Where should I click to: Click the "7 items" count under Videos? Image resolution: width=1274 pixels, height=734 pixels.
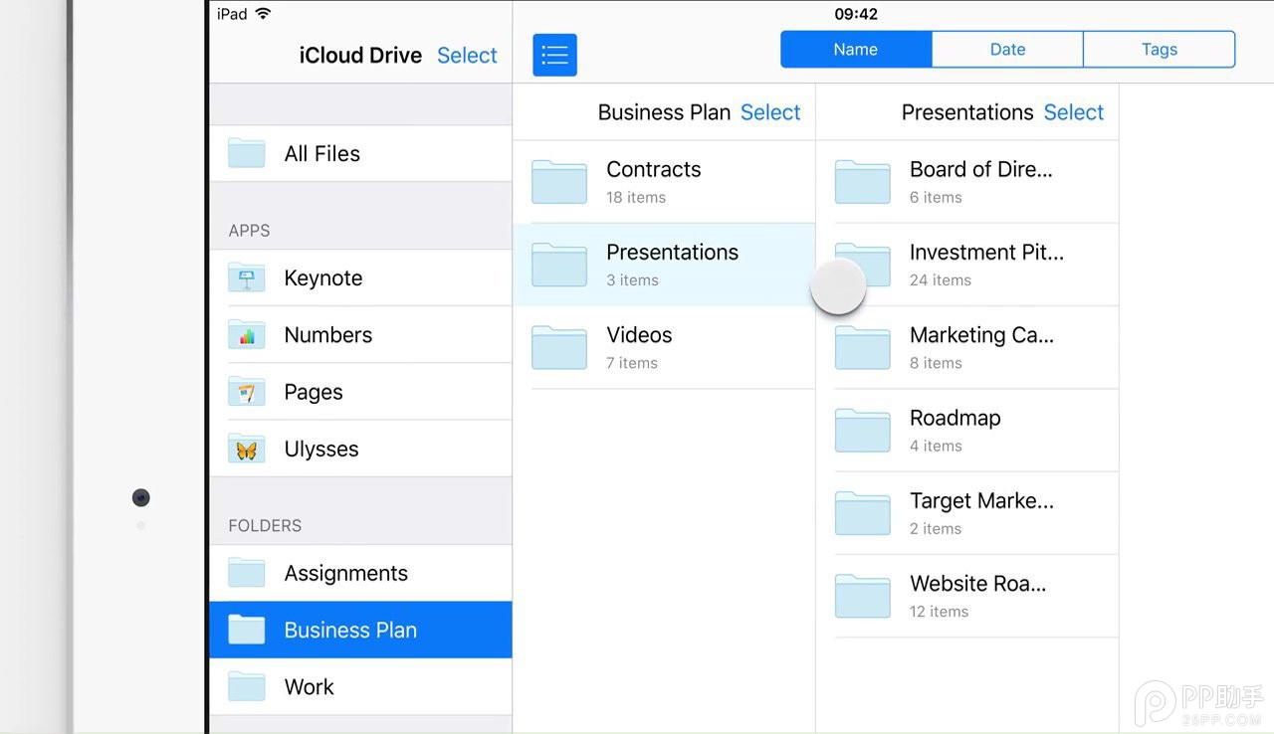632,363
